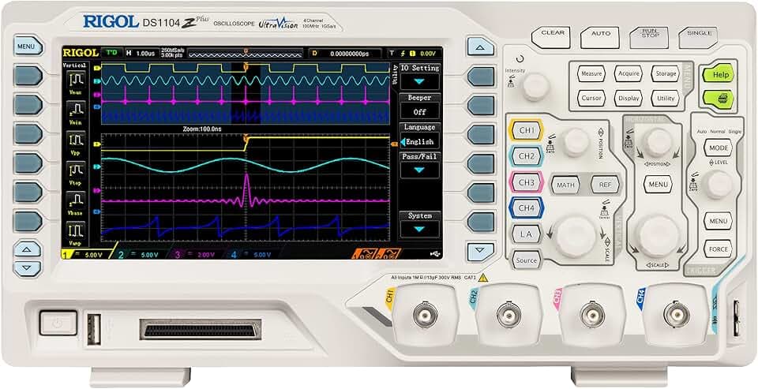Open the Language English selector
The height and width of the screenshot is (389, 758).
419,142
